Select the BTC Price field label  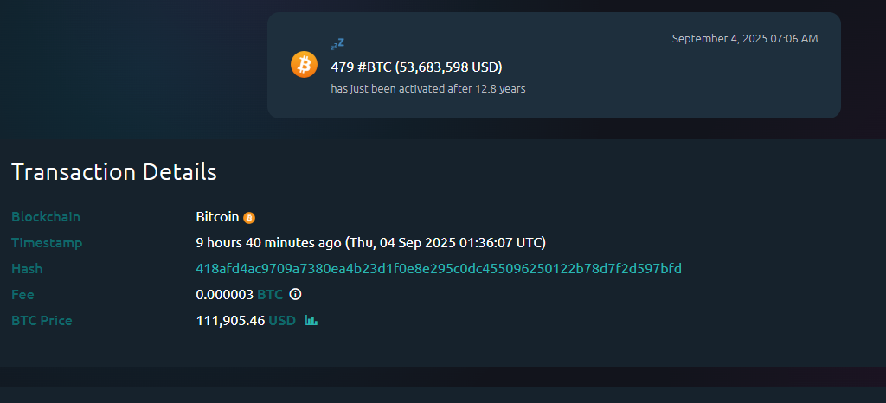pos(42,321)
